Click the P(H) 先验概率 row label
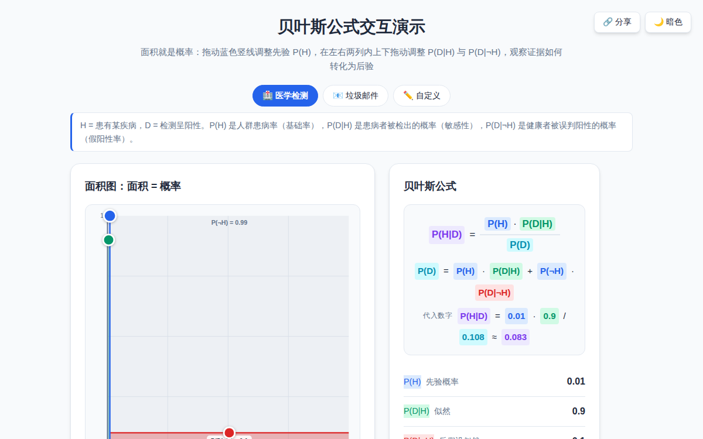Screen dimensions: 703x439 coord(431,382)
